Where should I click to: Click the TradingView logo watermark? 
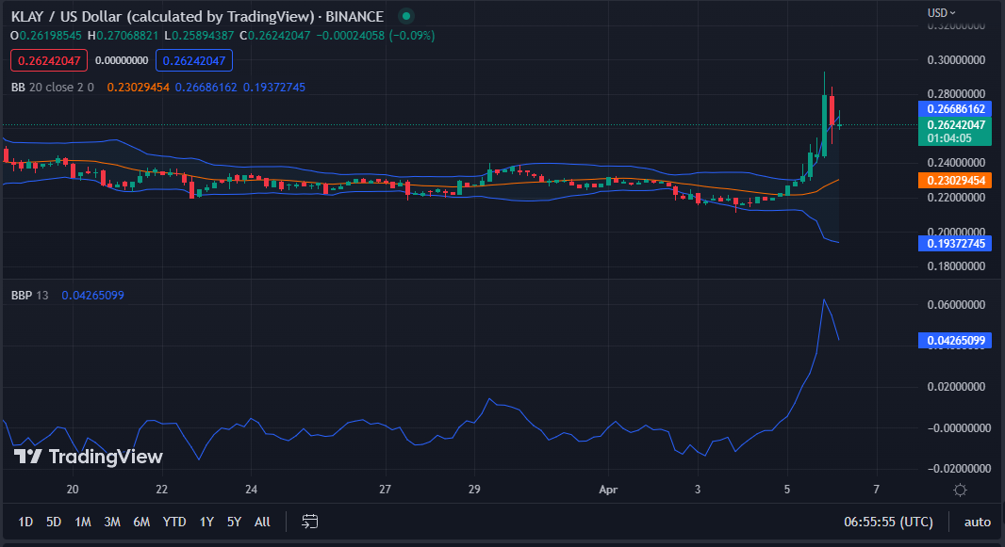coord(85,457)
